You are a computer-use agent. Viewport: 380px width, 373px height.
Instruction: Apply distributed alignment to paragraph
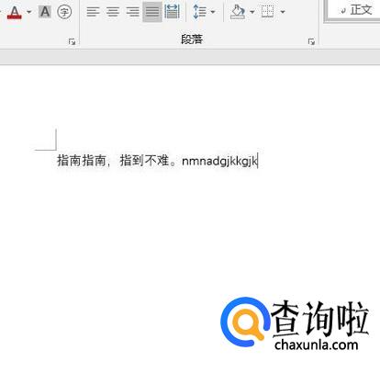click(x=172, y=12)
